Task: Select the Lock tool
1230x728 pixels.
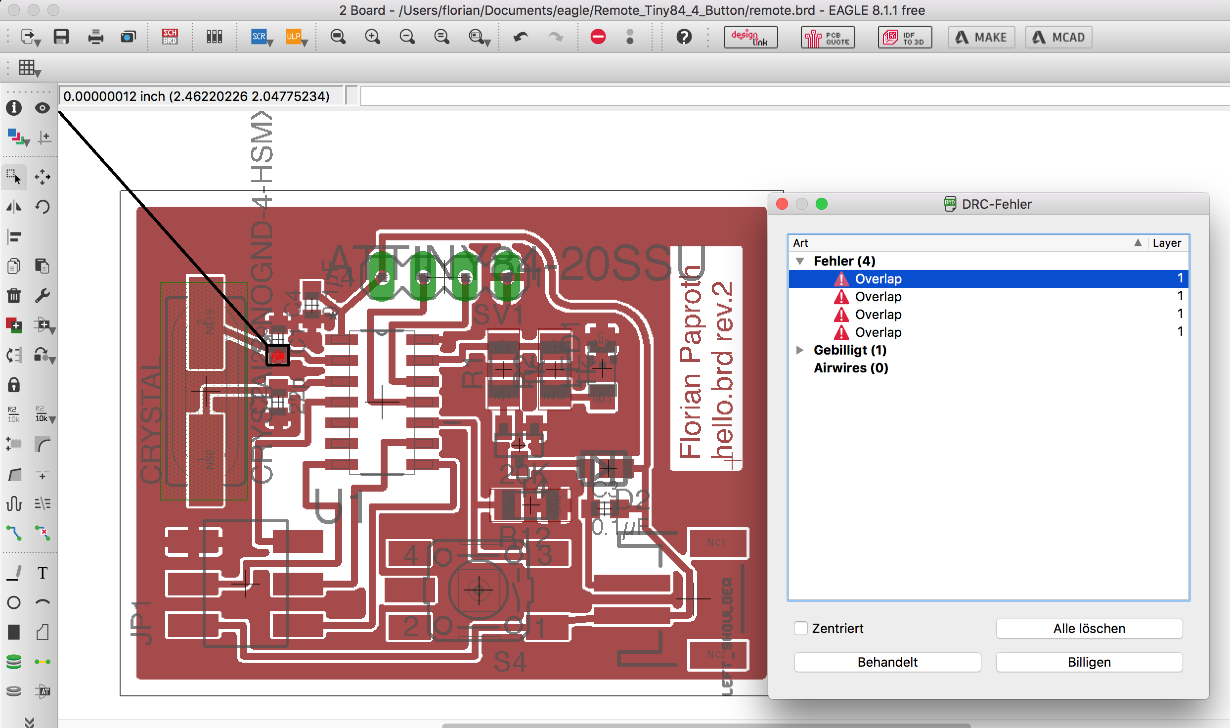Action: pyautogui.click(x=14, y=385)
